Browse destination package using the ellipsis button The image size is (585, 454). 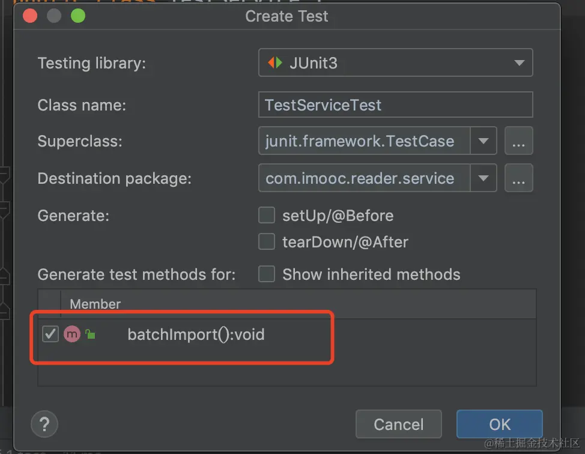click(x=519, y=178)
